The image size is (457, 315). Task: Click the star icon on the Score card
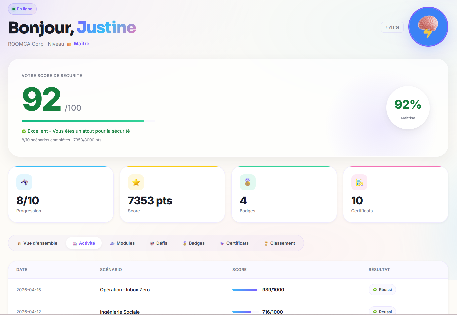click(136, 182)
